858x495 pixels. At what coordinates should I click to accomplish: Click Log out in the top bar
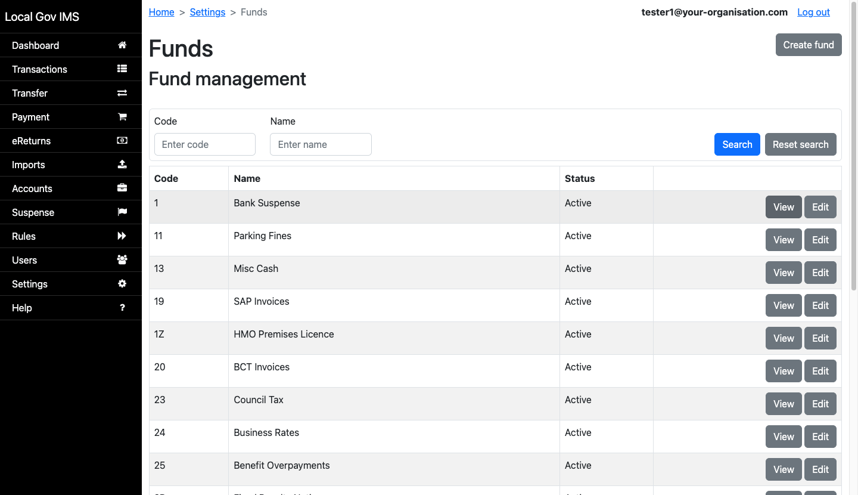(813, 12)
